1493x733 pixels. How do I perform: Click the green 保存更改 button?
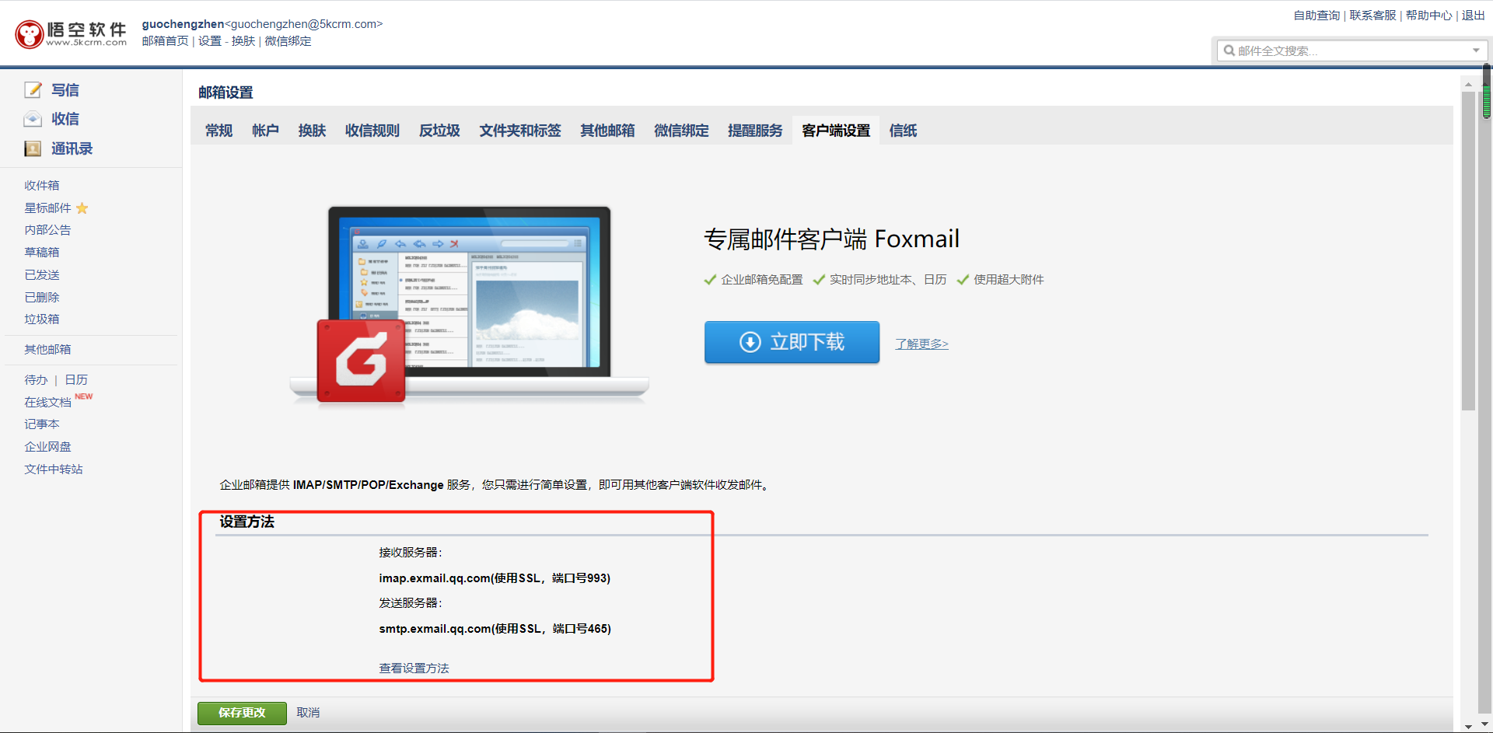[x=242, y=713]
